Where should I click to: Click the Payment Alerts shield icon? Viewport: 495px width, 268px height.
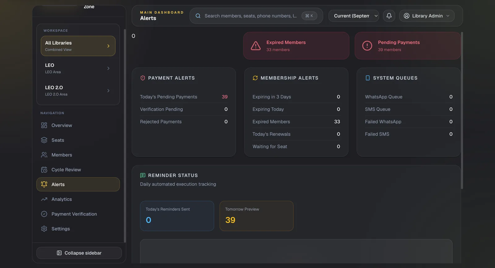click(143, 78)
